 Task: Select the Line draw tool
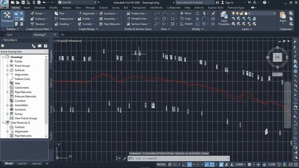point(156,14)
